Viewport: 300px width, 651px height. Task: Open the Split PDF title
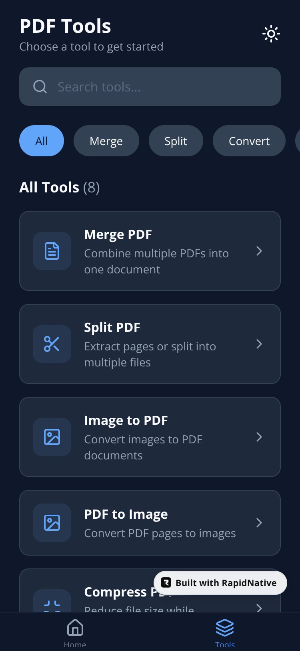tap(112, 327)
